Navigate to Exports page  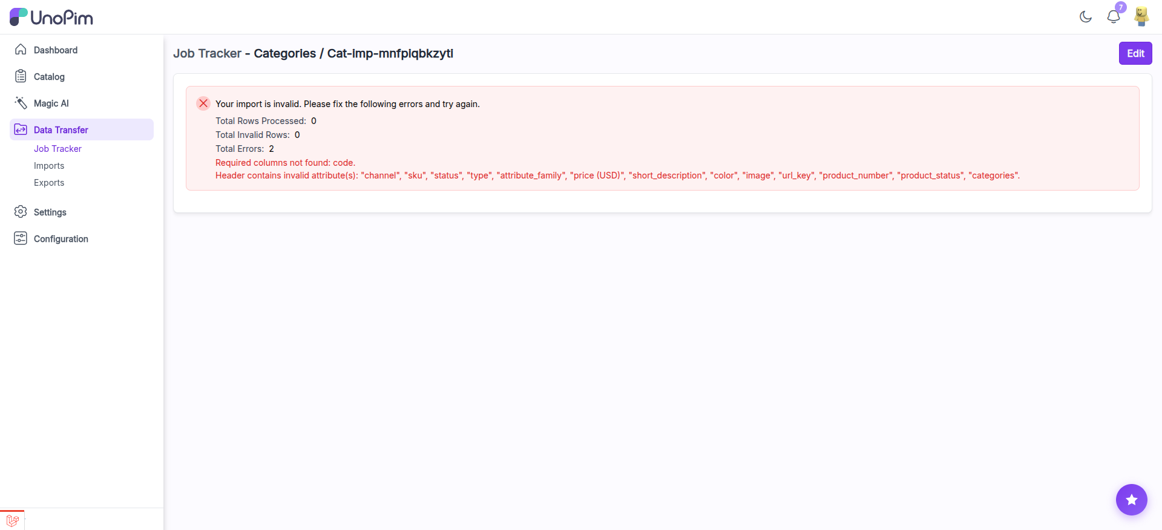click(49, 183)
